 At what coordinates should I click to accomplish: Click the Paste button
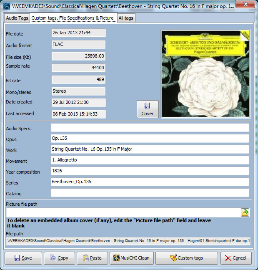92,258
